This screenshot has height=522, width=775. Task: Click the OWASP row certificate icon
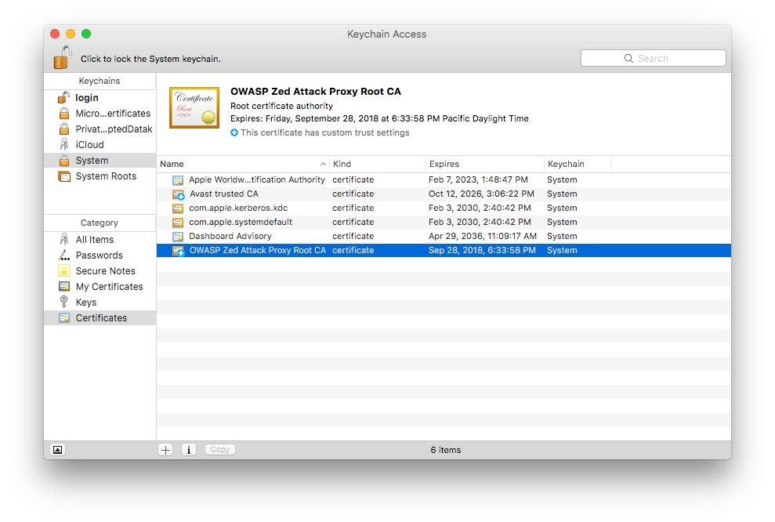(178, 251)
